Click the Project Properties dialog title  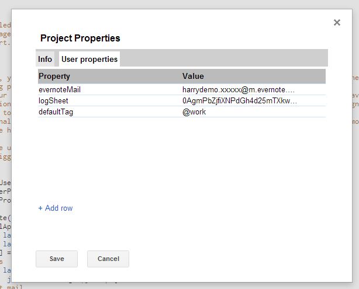80,38
